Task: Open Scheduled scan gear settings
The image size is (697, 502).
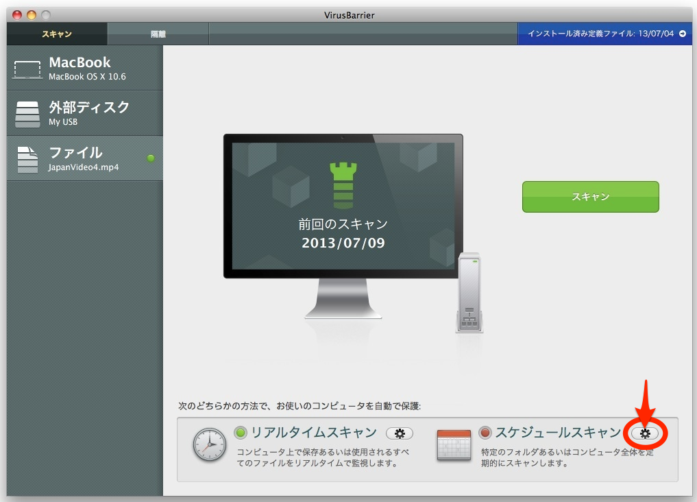Action: (645, 433)
